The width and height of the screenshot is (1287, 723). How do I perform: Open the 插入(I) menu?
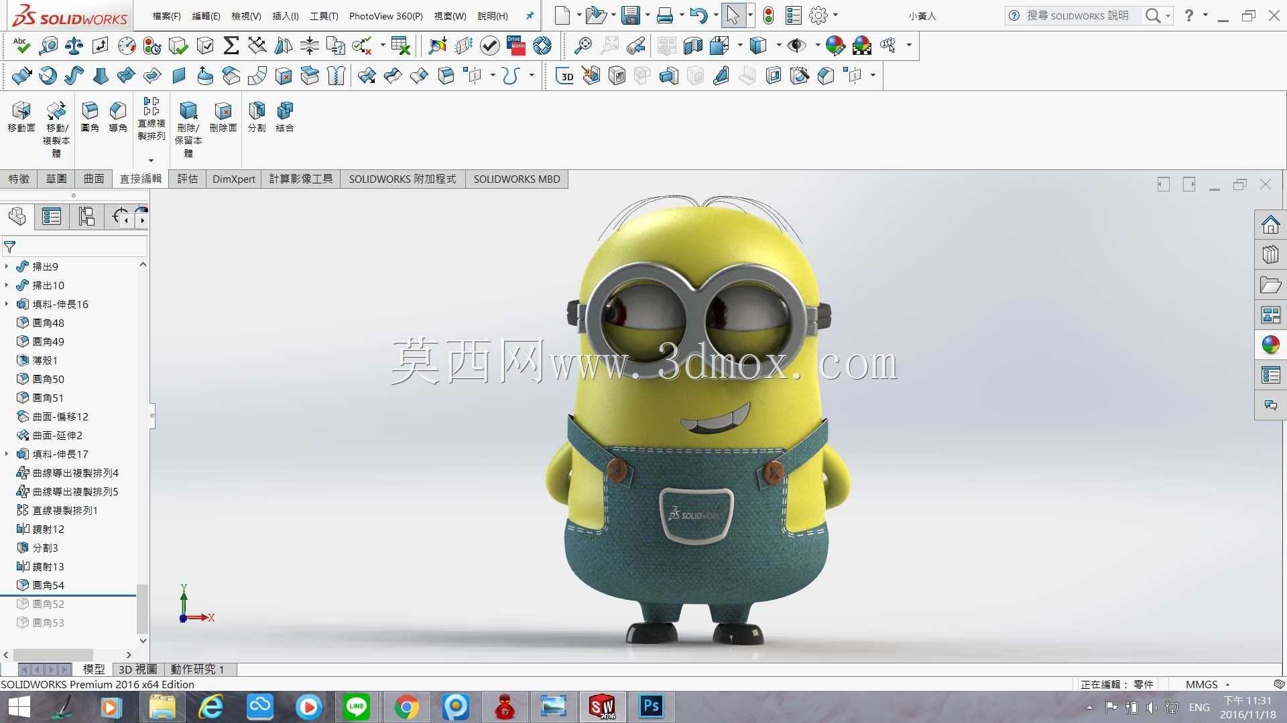pyautogui.click(x=286, y=16)
